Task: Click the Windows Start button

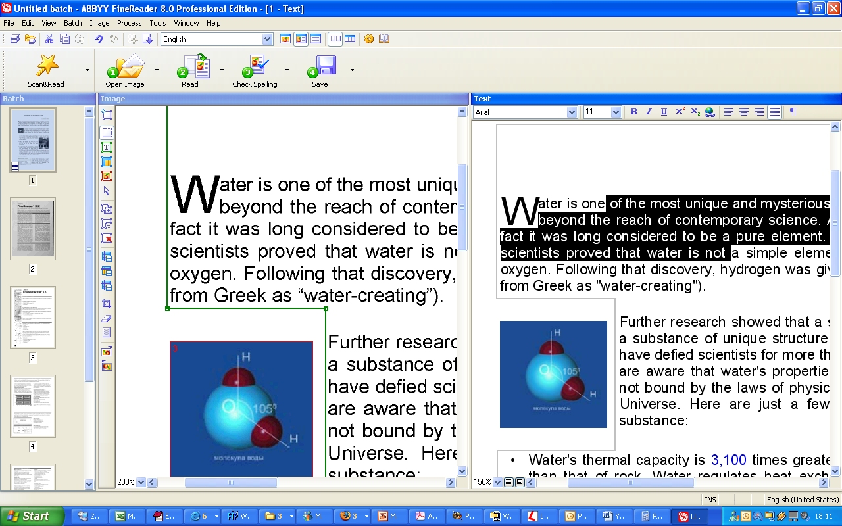Action: [x=32, y=516]
